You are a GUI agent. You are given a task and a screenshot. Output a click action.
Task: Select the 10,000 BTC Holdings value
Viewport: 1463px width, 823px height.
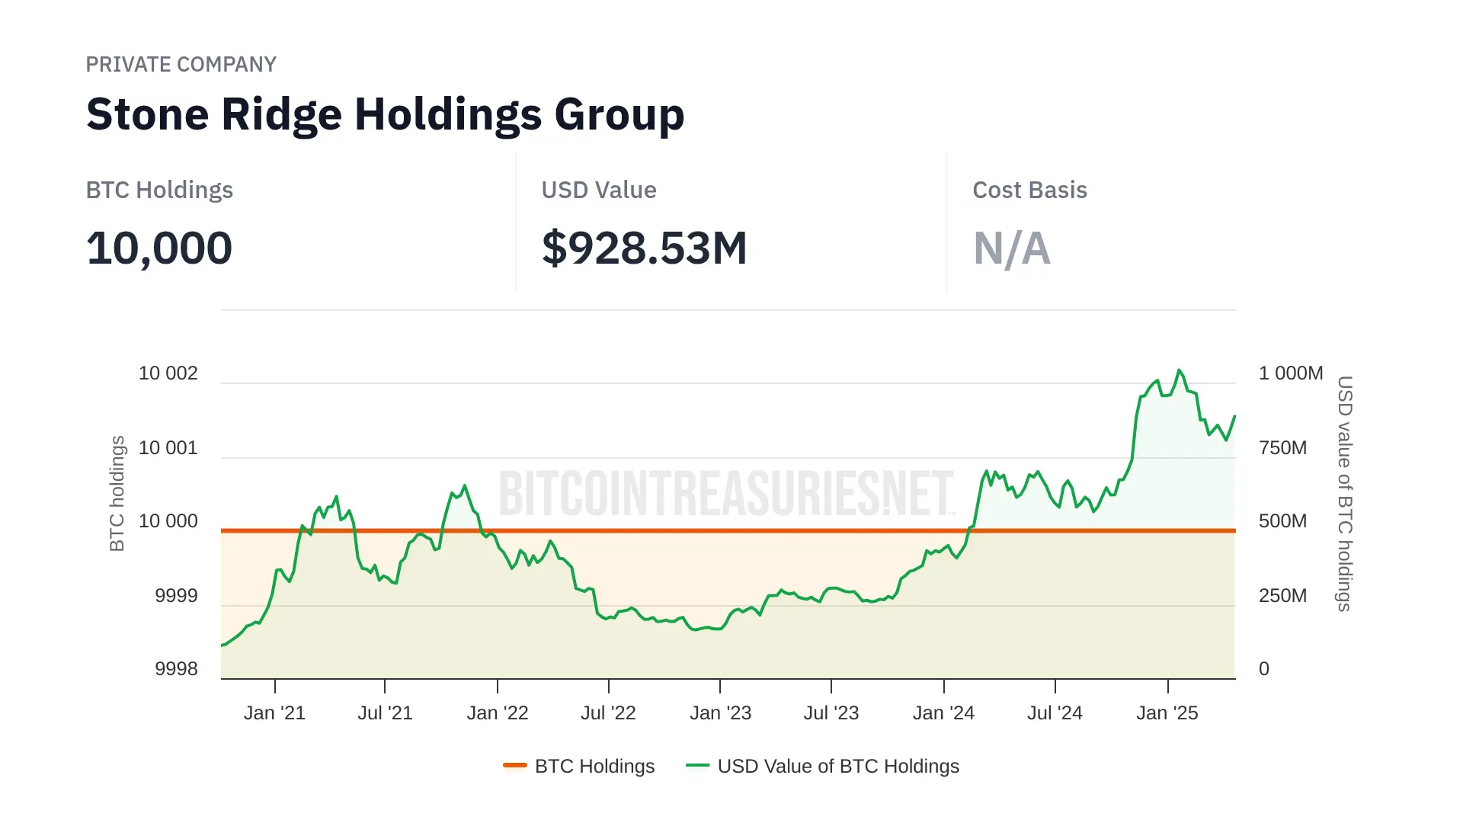pyautogui.click(x=159, y=248)
